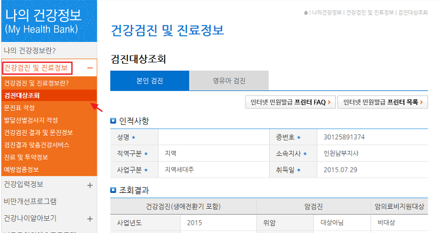Click the 증번호 value 30125891374
This screenshot has width=439, height=233.
click(344, 138)
